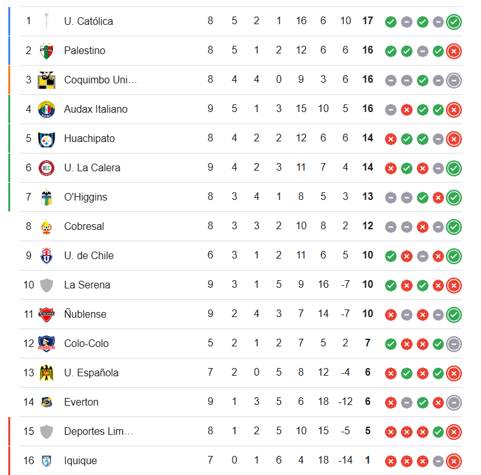The width and height of the screenshot is (481, 475).
Task: Click U. La Calera's latest win icon
Action: 454,168
